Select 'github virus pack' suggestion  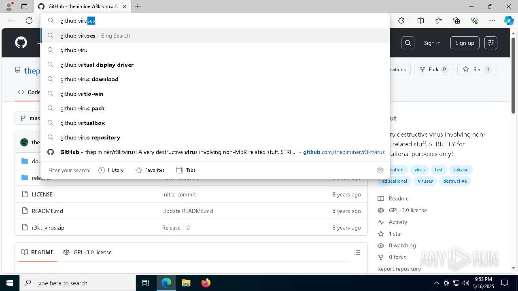pos(215,108)
